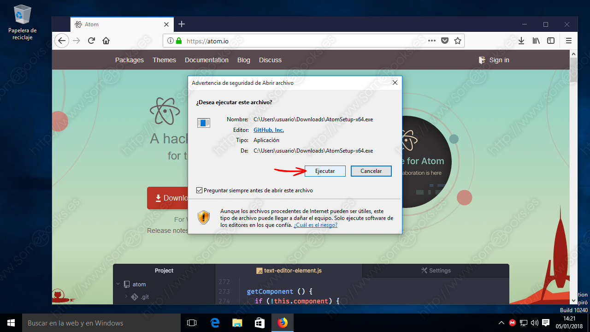The height and width of the screenshot is (332, 590).
Task: Click the taskbar clock 14:21
Action: pyautogui.click(x=570, y=323)
